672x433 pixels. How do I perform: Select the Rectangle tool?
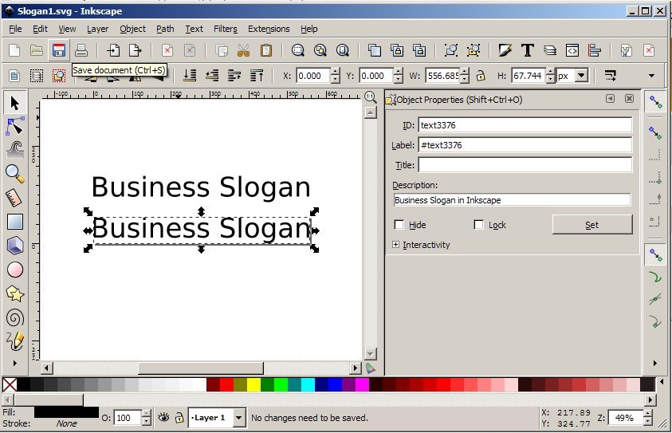click(15, 222)
